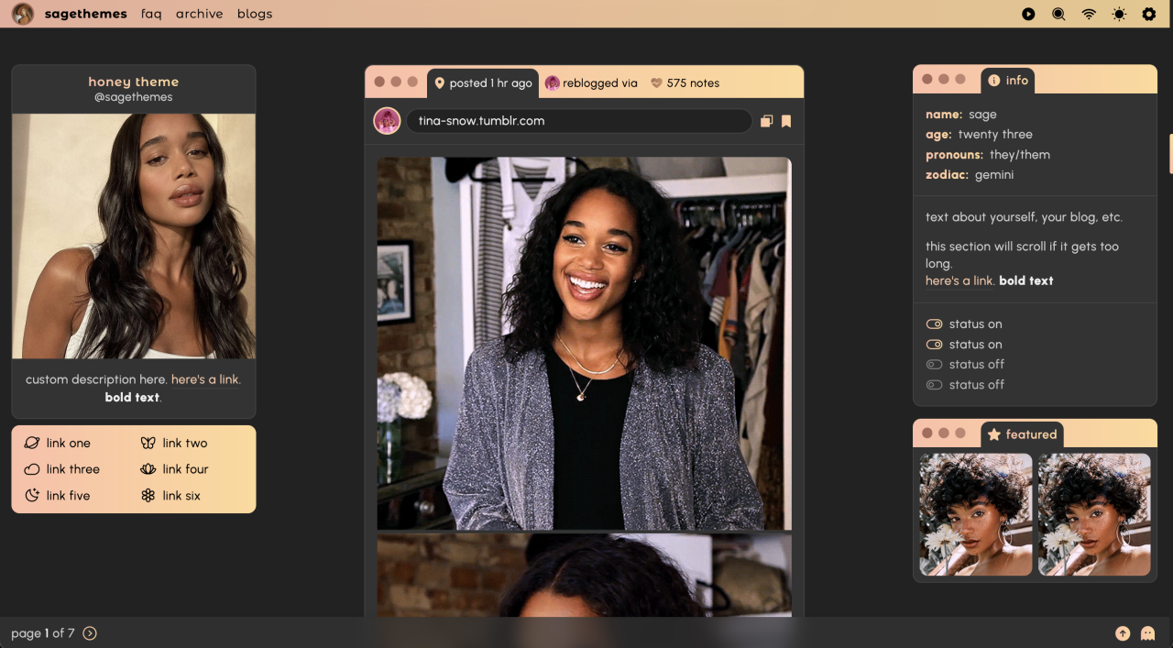Viewport: 1173px width, 648px height.
Task: Go to next page arrow
Action: [90, 633]
